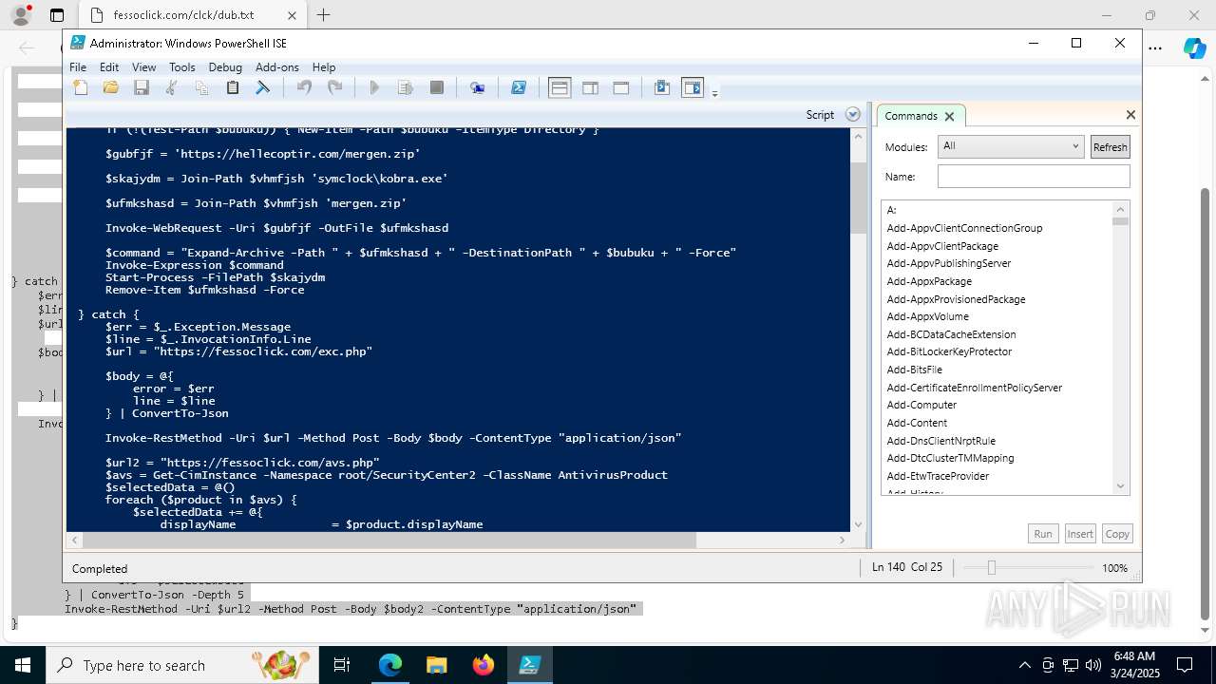Collapse the Script pane chevron
Screen dimensions: 1216x684
(x=853, y=115)
